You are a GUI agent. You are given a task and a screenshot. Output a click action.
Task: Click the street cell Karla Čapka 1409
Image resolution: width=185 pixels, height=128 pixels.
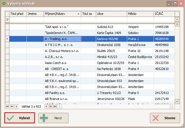[x=111, y=33]
